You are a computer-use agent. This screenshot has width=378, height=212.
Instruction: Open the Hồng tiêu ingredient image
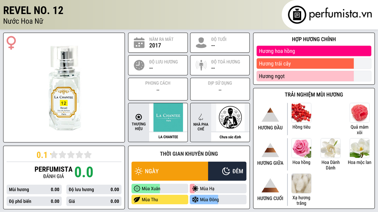click(x=301, y=113)
